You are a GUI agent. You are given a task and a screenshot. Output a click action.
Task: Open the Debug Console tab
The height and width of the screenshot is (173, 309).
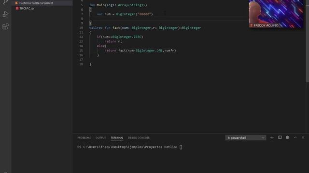point(139,138)
